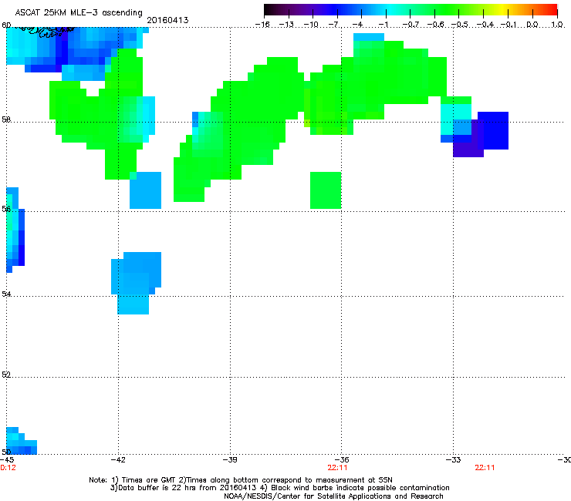Click the longitude label -39
The height and width of the screenshot is (501, 571).
pos(230,460)
